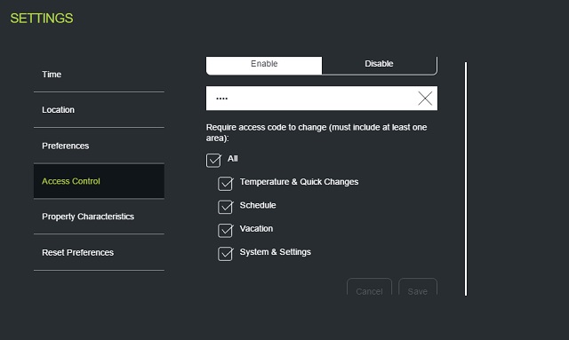Viewport: 569px width, 340px height.
Task: Open Reset Preferences section
Action: (x=99, y=252)
